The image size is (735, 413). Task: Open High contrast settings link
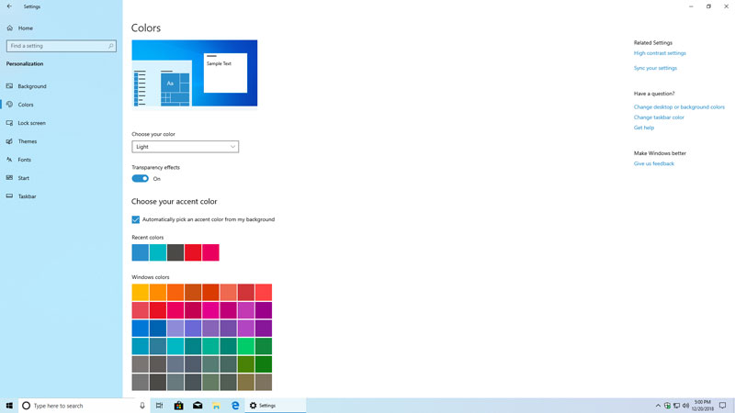[660, 53]
